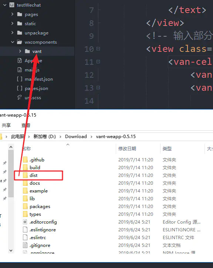Click the main.js file icon

click(20, 70)
